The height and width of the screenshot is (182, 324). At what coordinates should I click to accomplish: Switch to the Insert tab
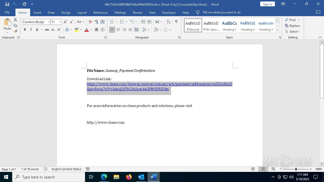pos(37,12)
